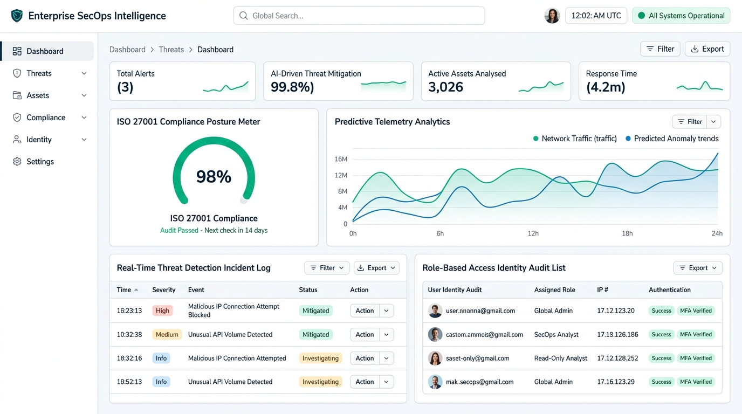The height and width of the screenshot is (414, 742).
Task: Open the Incident Log Filter dropdown
Action: 327,268
